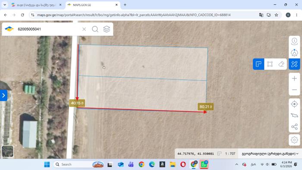Go back to the previous page
Viewport: 302px width, 170px height.
[5, 15]
